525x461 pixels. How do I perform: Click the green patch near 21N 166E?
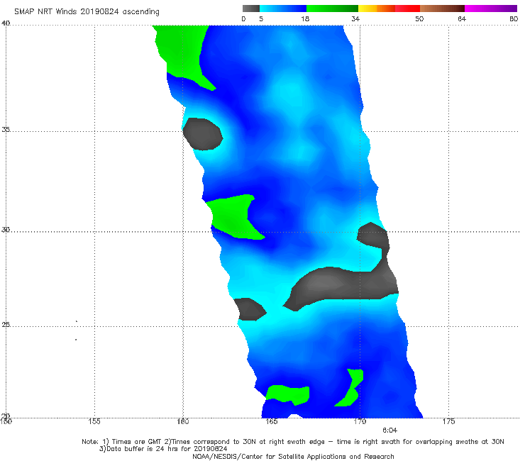288,394
